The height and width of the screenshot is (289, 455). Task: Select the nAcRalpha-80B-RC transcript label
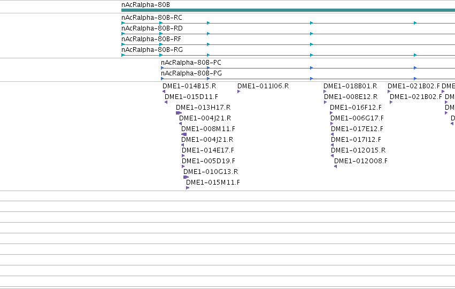152,18
